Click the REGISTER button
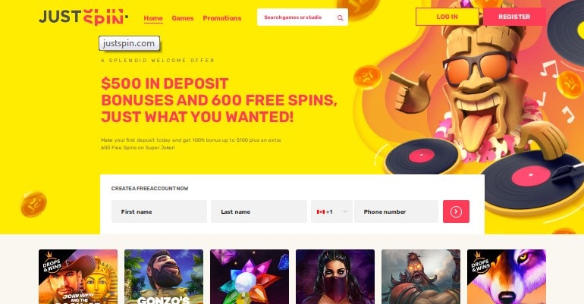The image size is (584, 304). click(514, 17)
